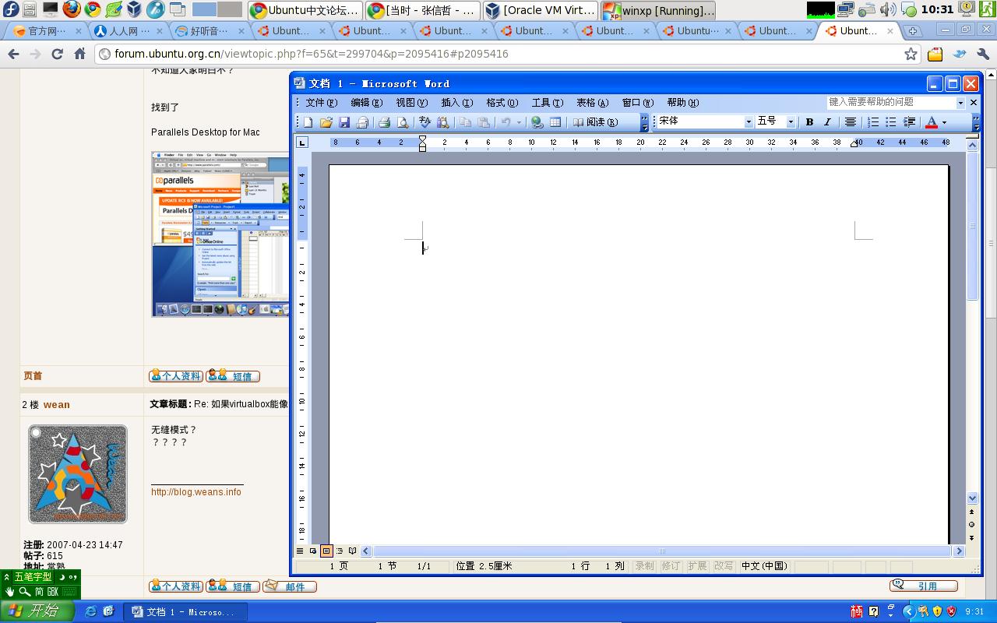The width and height of the screenshot is (997, 623).
Task: Toggle Print Layout view button in Word
Action: 326,551
